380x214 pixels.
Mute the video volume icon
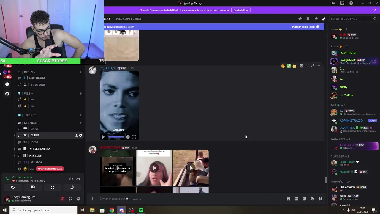point(127,137)
